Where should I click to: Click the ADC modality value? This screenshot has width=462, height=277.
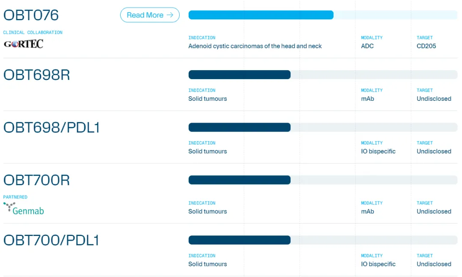pos(367,46)
